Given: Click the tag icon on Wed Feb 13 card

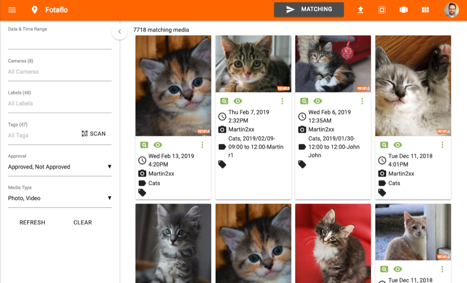Looking at the screenshot, I should click(x=142, y=193).
